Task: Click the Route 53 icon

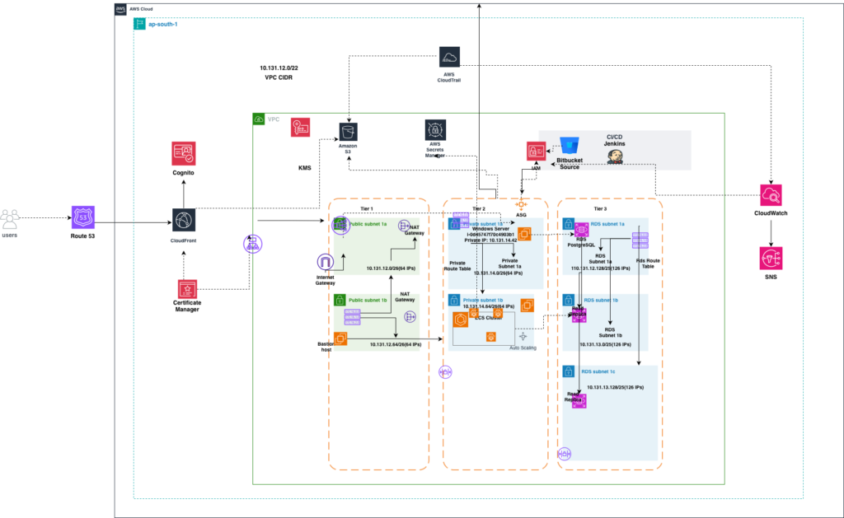Action: [x=82, y=217]
